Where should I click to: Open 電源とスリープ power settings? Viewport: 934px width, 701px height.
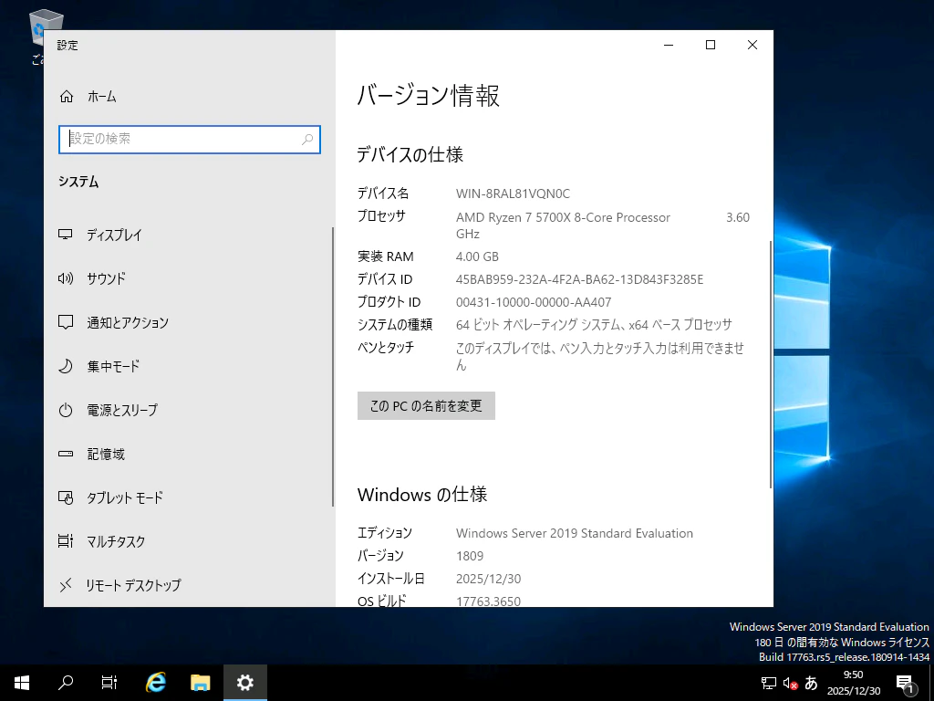coord(115,410)
